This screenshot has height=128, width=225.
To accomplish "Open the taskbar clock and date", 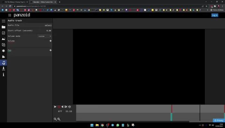I will (x=219, y=125).
